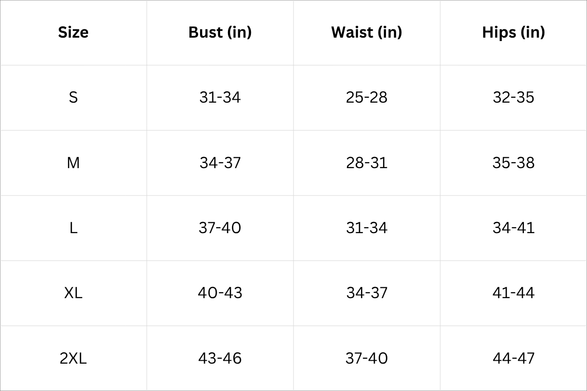Image resolution: width=587 pixels, height=391 pixels.
Task: Select hips value 32-35
Action: pos(513,97)
